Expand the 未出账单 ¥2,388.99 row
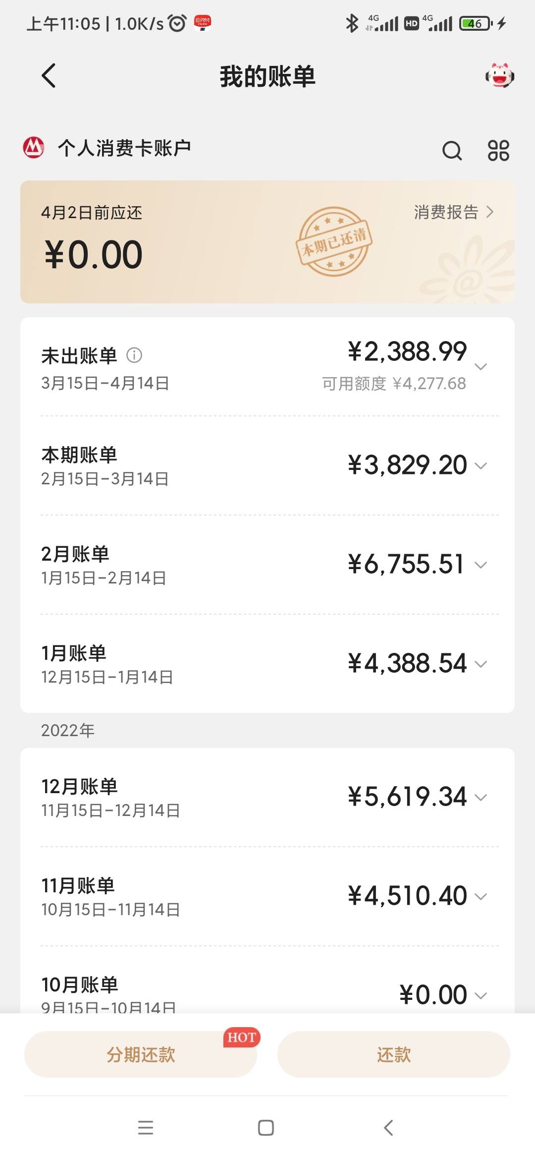 267,367
